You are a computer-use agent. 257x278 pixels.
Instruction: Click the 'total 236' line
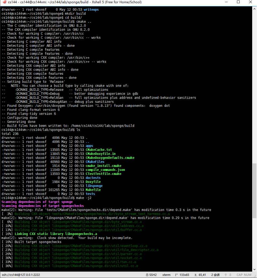(x=10, y=134)
